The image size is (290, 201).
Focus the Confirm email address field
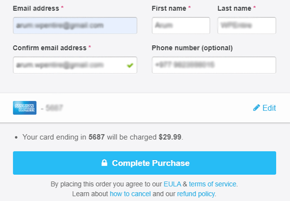69,65
